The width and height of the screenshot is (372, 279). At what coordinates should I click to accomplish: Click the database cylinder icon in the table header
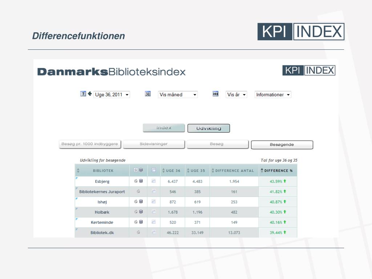(x=141, y=170)
